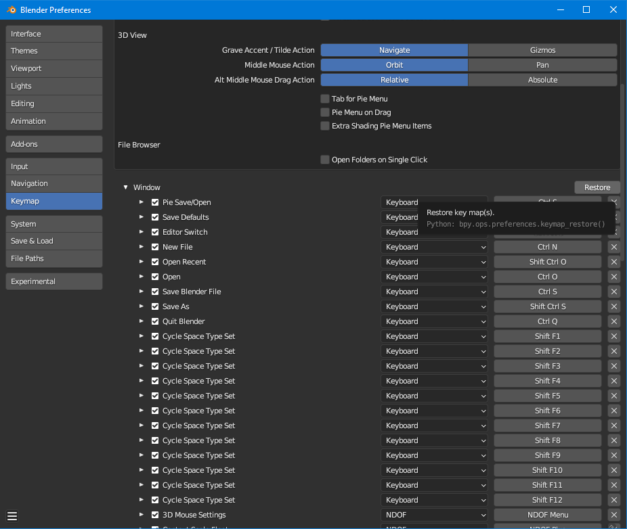627x529 pixels.
Task: Open the Interface preferences tab
Action: [54, 34]
